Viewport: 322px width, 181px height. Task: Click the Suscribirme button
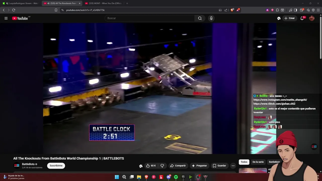pos(56,166)
